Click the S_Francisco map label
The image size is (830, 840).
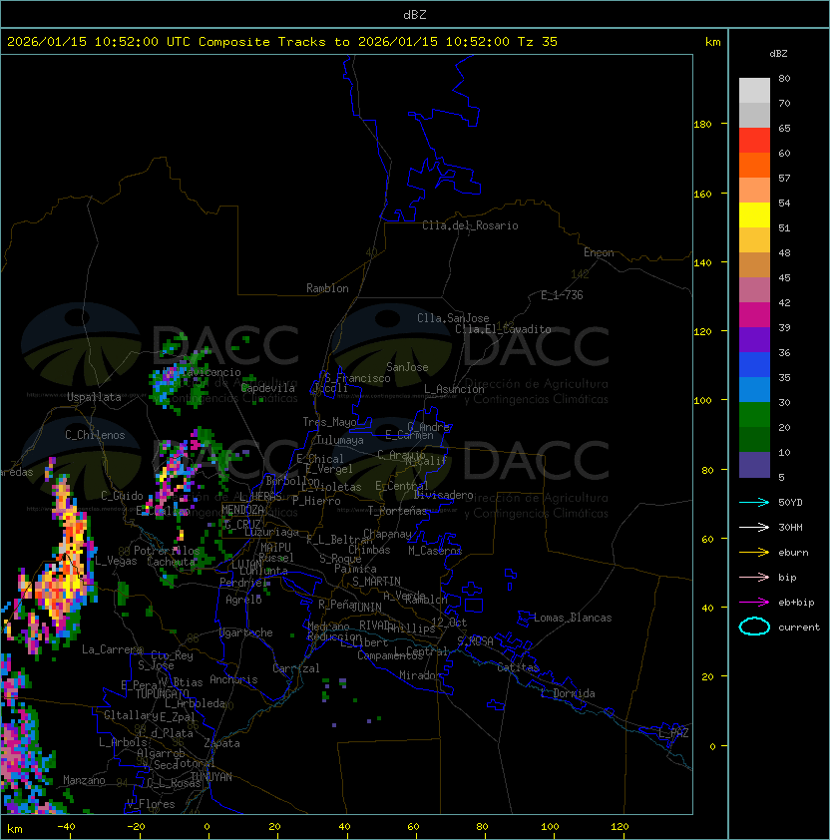[x=357, y=378]
